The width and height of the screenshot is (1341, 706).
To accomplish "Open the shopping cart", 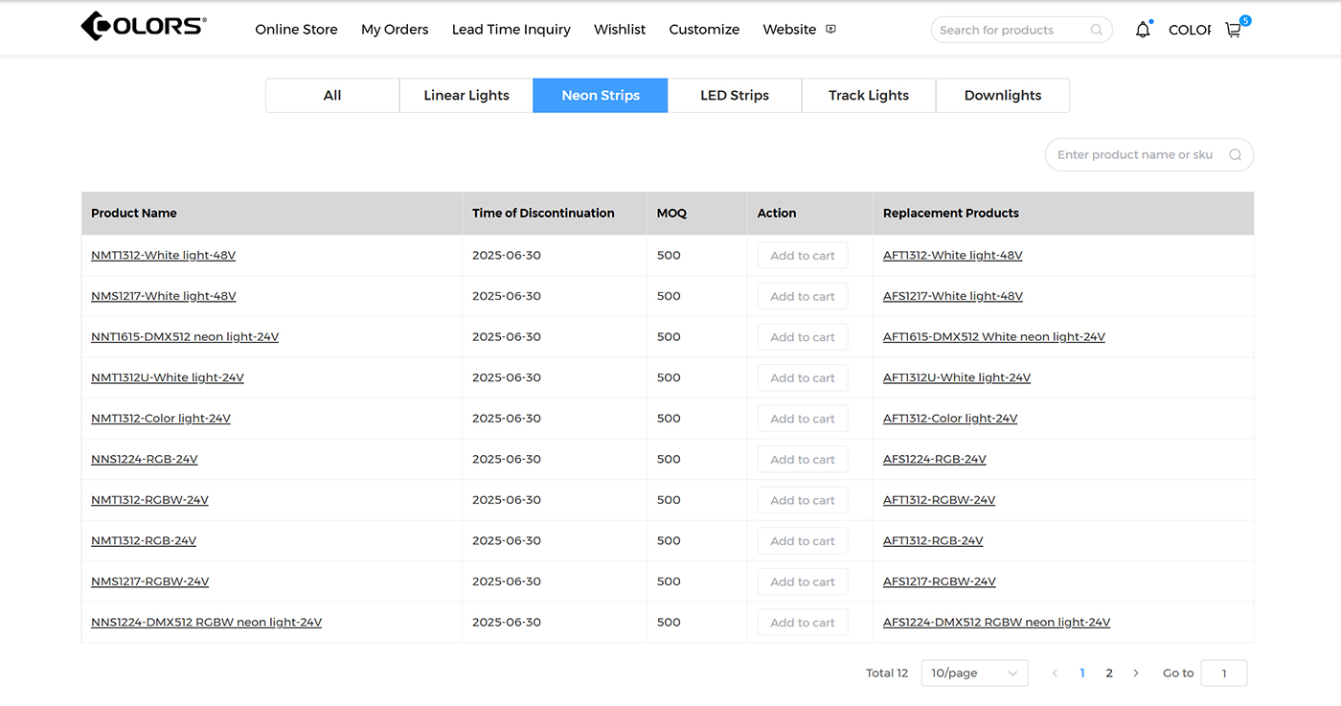I will point(1234,30).
